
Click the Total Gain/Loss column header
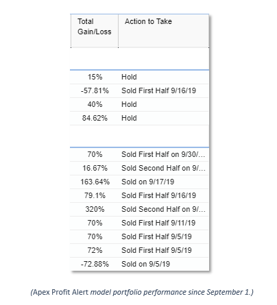click(x=95, y=31)
